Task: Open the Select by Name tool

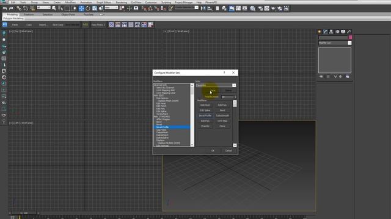Action: click(60, 9)
